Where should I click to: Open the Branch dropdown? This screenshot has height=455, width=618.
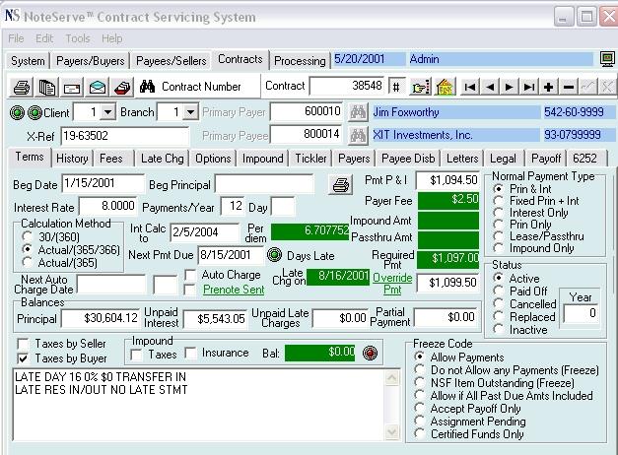[190, 112]
